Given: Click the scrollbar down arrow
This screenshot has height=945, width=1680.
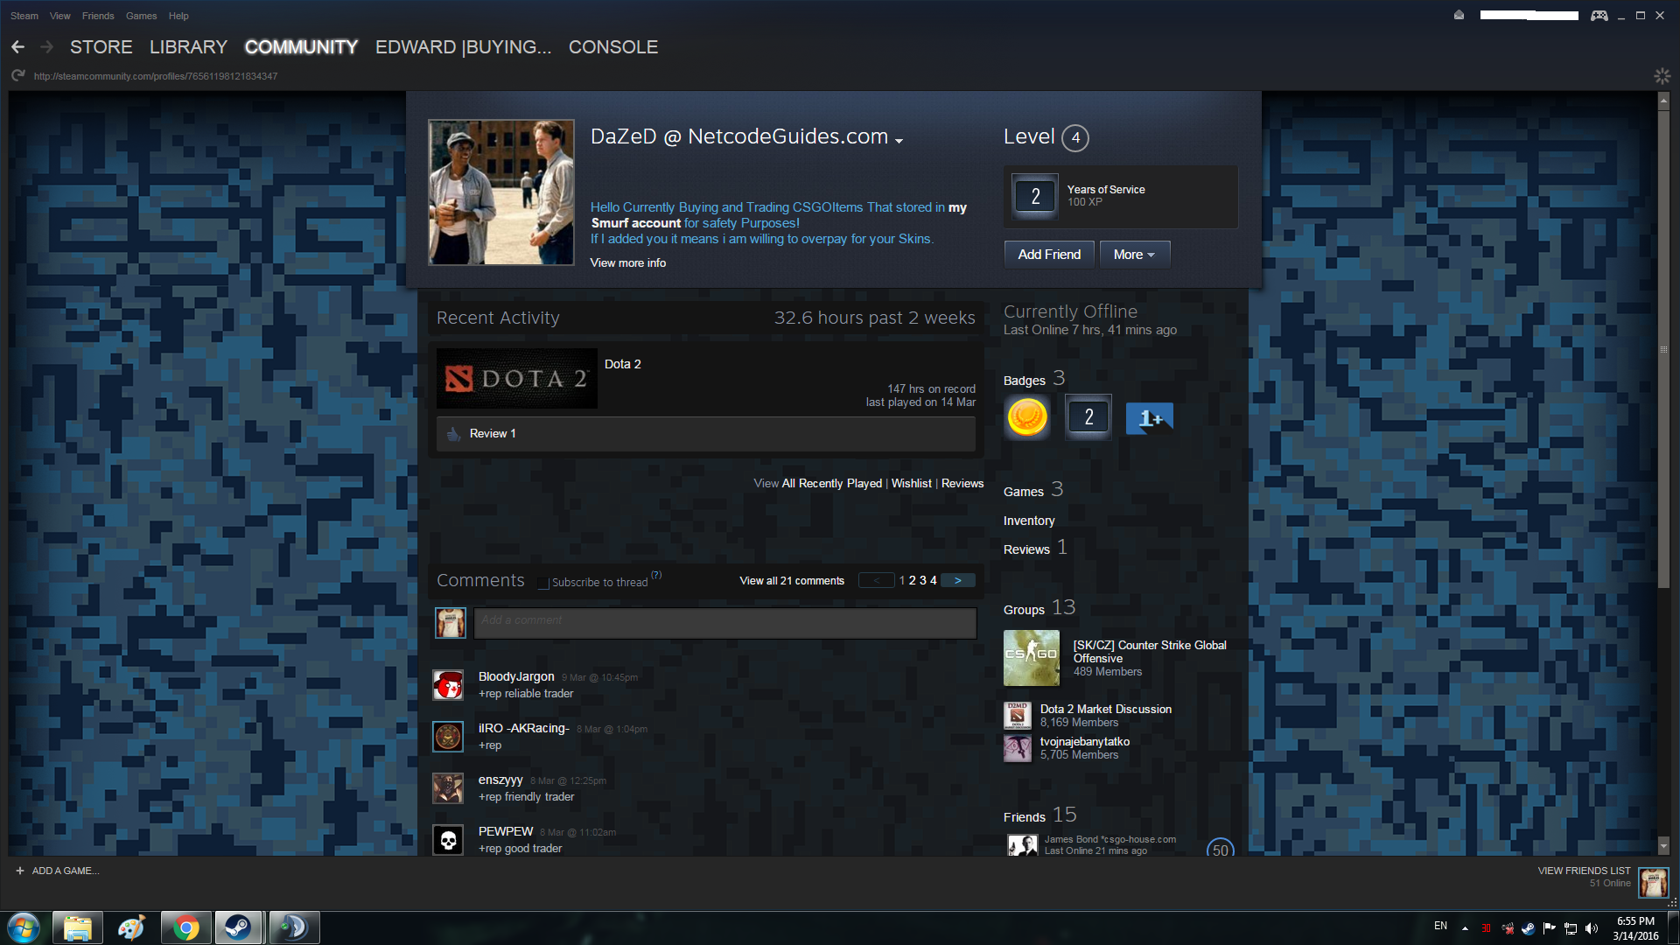Looking at the screenshot, I should pos(1663,846).
